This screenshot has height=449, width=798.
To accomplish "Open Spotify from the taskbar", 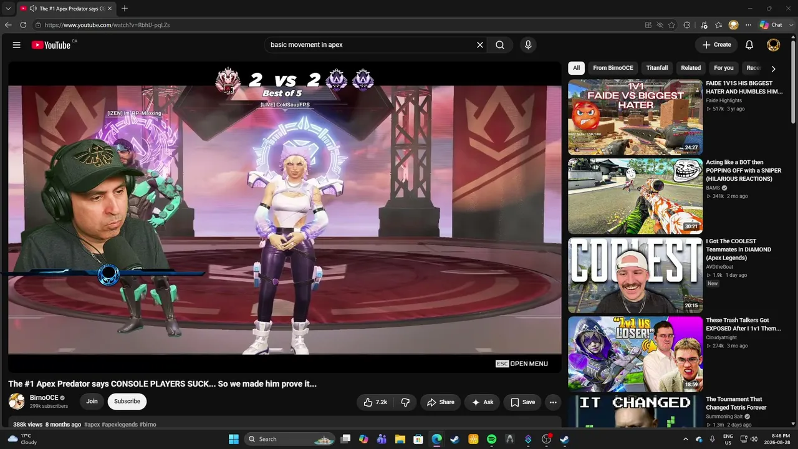I will 491,439.
